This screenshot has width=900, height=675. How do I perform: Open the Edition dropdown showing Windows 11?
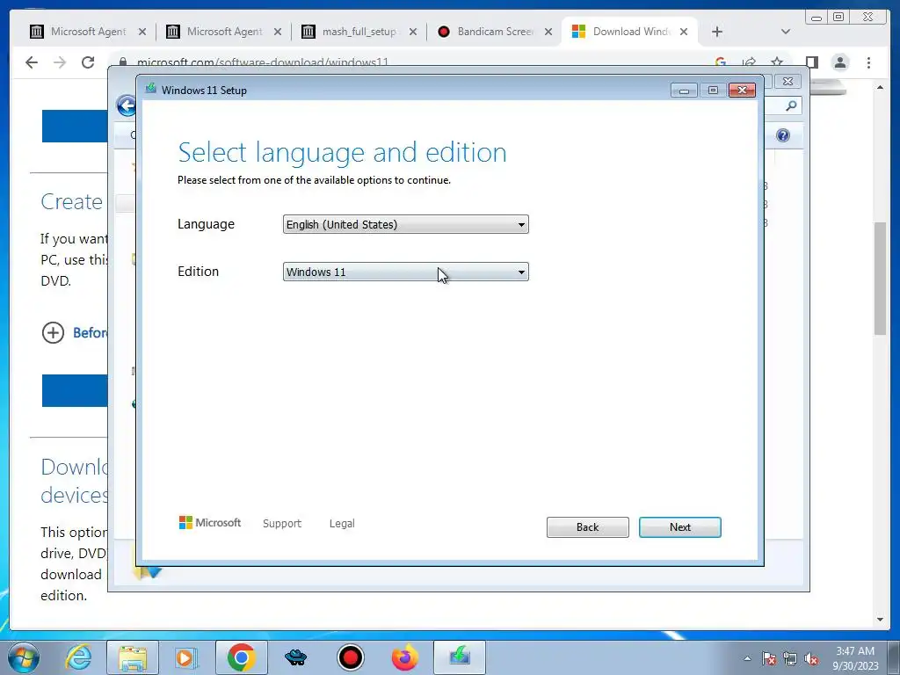click(x=405, y=272)
